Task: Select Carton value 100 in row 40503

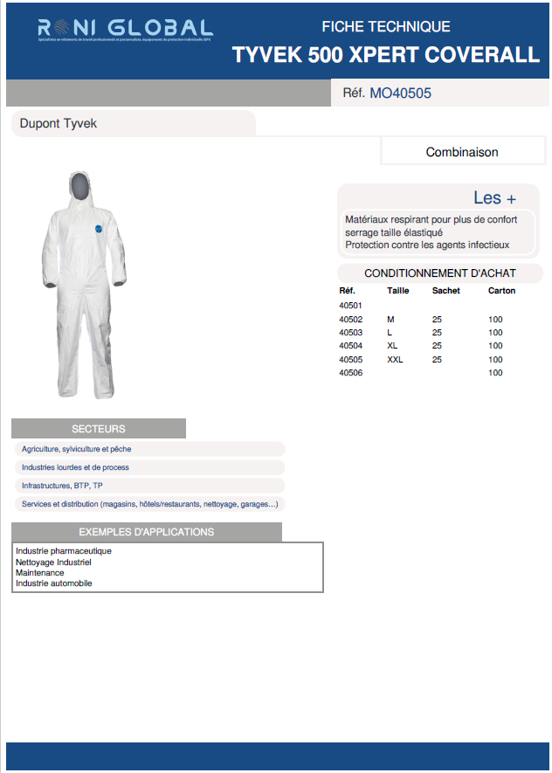Action: pyautogui.click(x=495, y=333)
